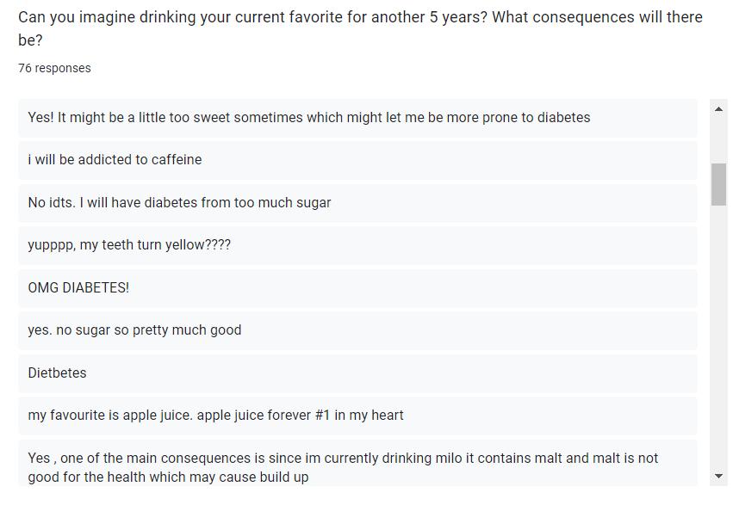This screenshot has width=733, height=505.
Task: Click the '76 responses' count text
Action: tap(54, 68)
